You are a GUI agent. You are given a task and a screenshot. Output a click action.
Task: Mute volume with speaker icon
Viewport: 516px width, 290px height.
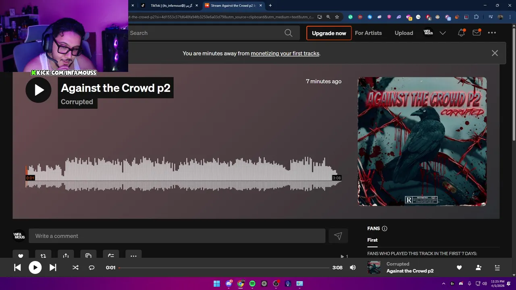353,267
